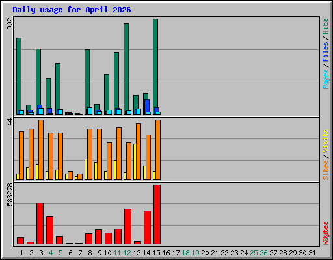Click green weekend day label '4'
This screenshot has height=260, width=333.
51,253
